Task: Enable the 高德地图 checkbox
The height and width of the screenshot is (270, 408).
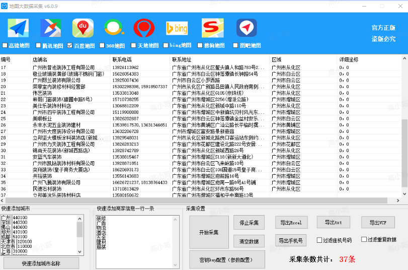Action: (5, 45)
